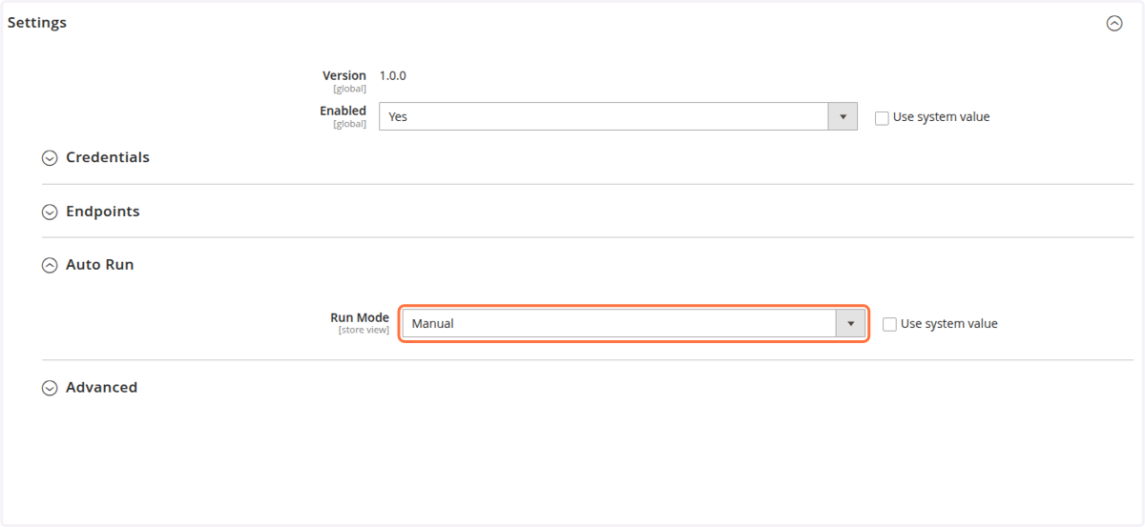Click the Version field label
The width and height of the screenshot is (1145, 527).
[344, 75]
